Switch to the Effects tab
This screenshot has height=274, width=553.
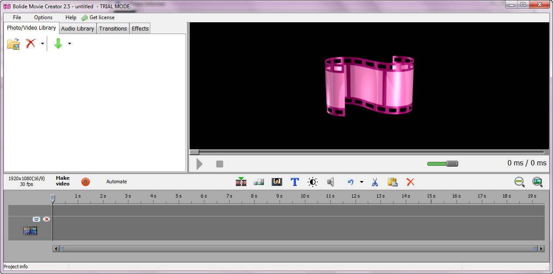[140, 29]
